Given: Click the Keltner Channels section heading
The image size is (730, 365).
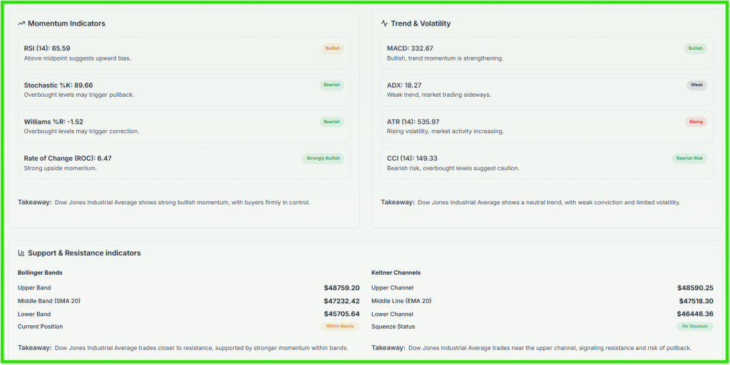Looking at the screenshot, I should 396,273.
